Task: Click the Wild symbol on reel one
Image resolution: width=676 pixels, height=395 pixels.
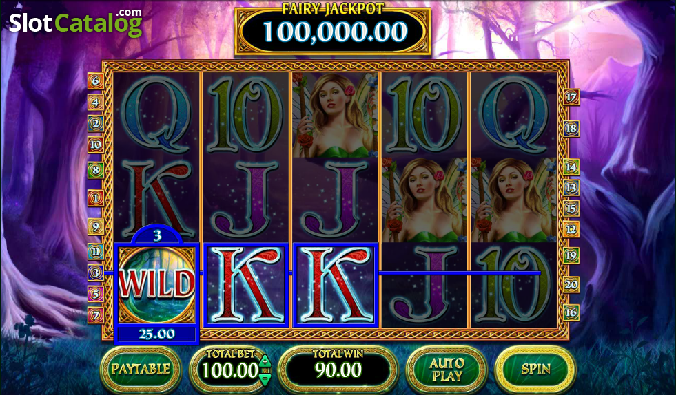Action: pyautogui.click(x=157, y=285)
